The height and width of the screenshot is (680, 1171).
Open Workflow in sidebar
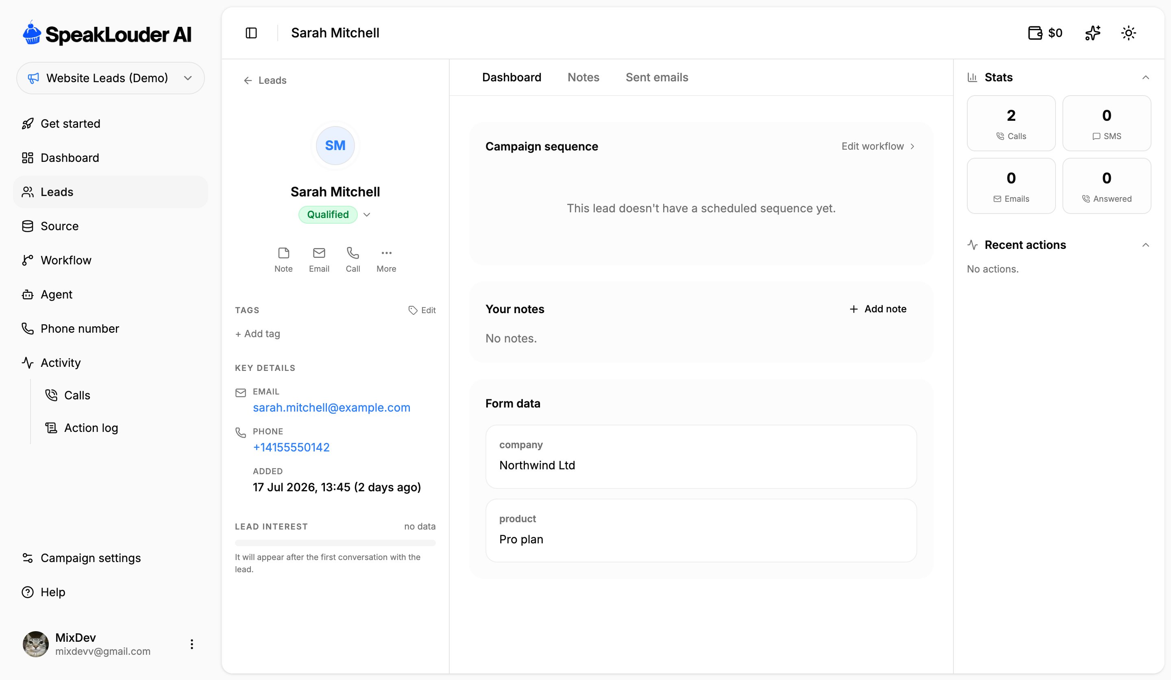111,260
